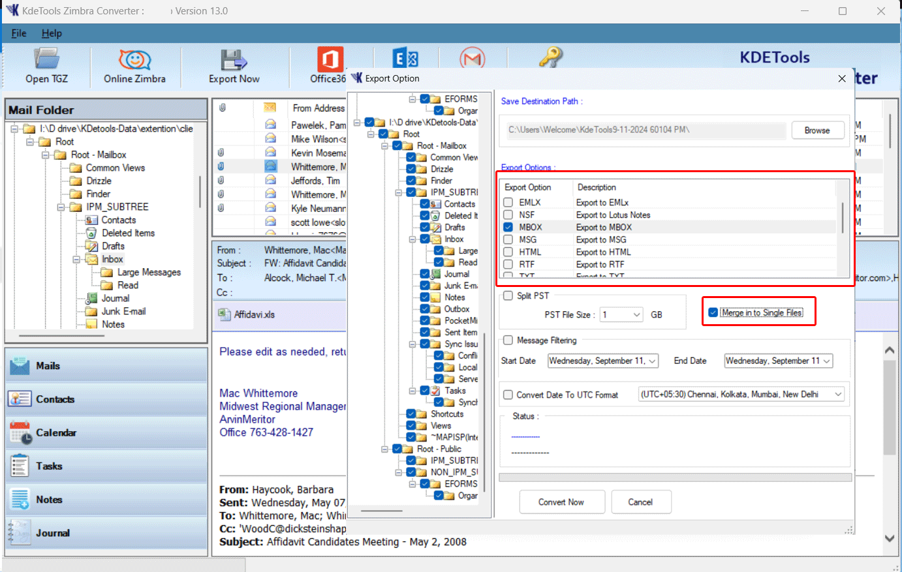The width and height of the screenshot is (902, 572).
Task: Click the Browse button
Action: point(817,130)
